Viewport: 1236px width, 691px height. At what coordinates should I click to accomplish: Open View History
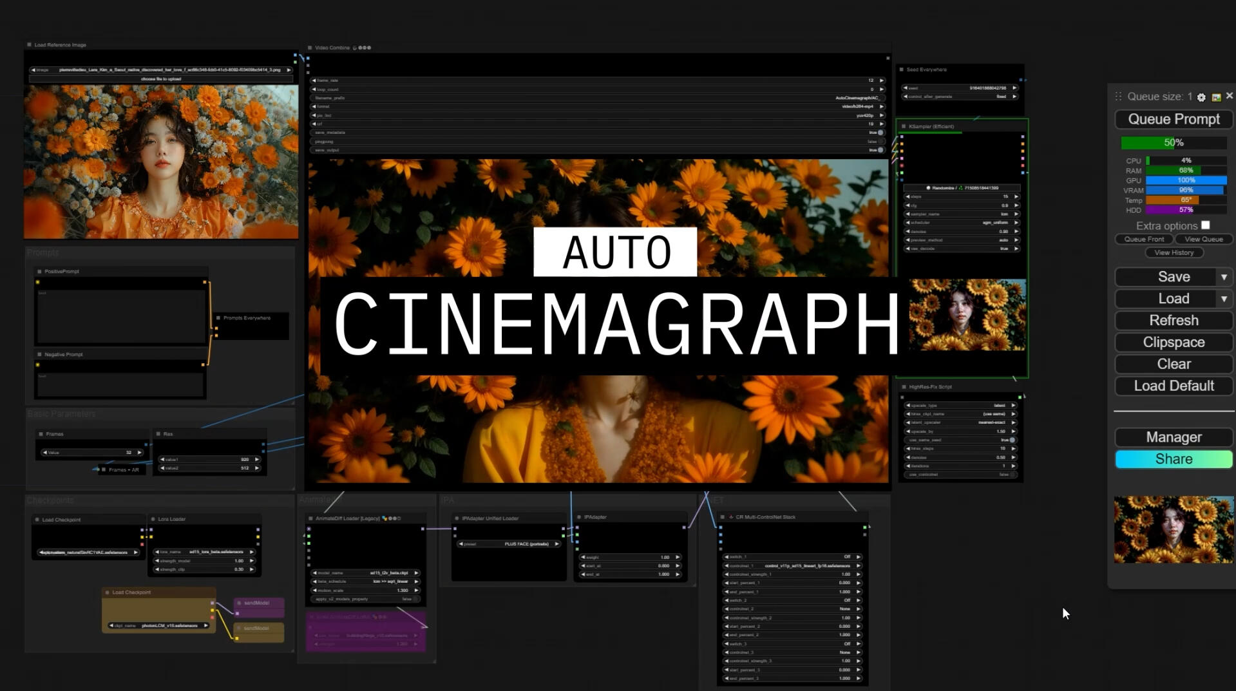(x=1174, y=252)
